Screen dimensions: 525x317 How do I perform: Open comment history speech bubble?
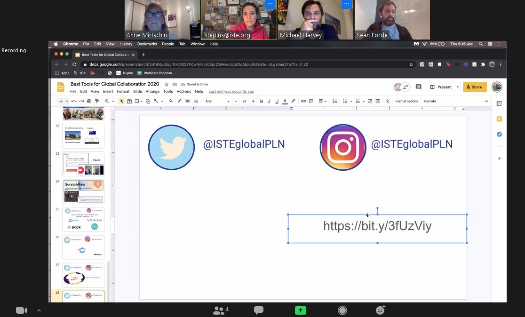419,87
